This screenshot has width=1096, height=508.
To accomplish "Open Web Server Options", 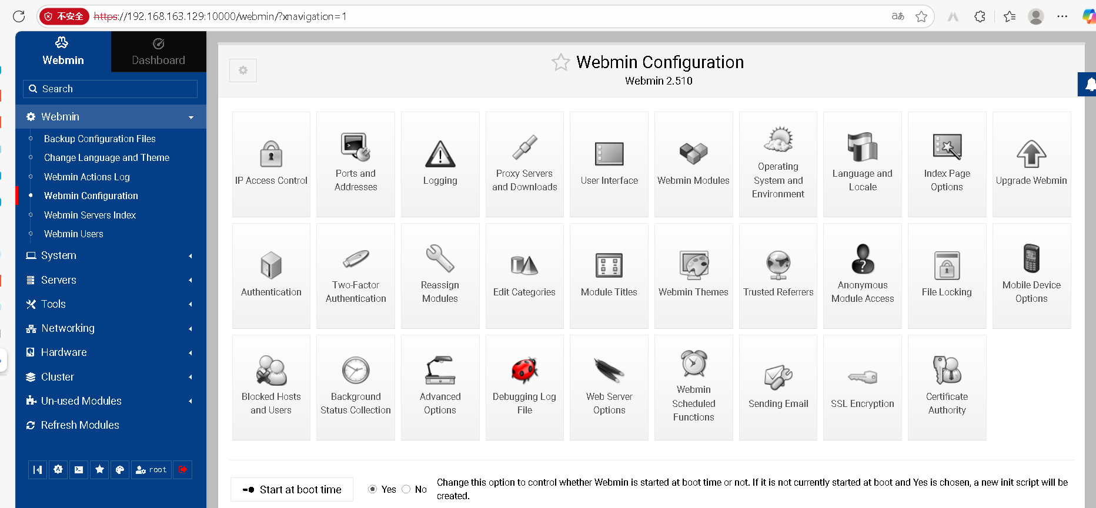I will coord(609,388).
